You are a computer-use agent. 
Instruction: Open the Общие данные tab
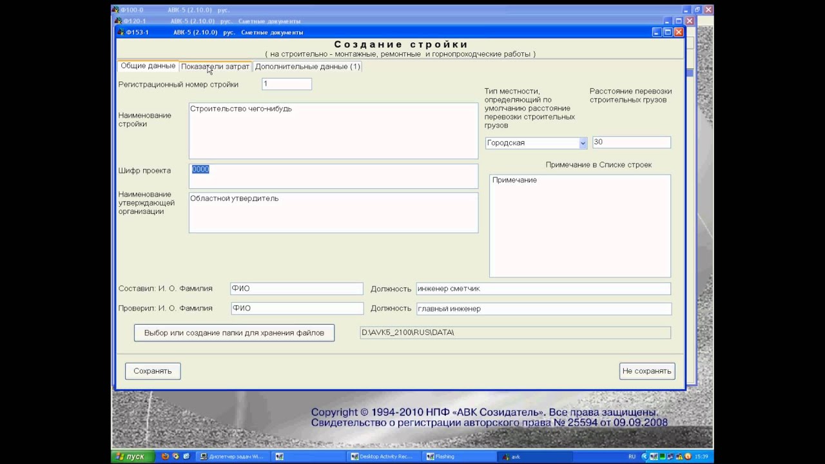click(x=148, y=66)
